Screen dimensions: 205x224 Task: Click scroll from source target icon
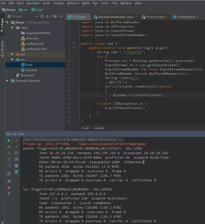[x=42, y=16]
